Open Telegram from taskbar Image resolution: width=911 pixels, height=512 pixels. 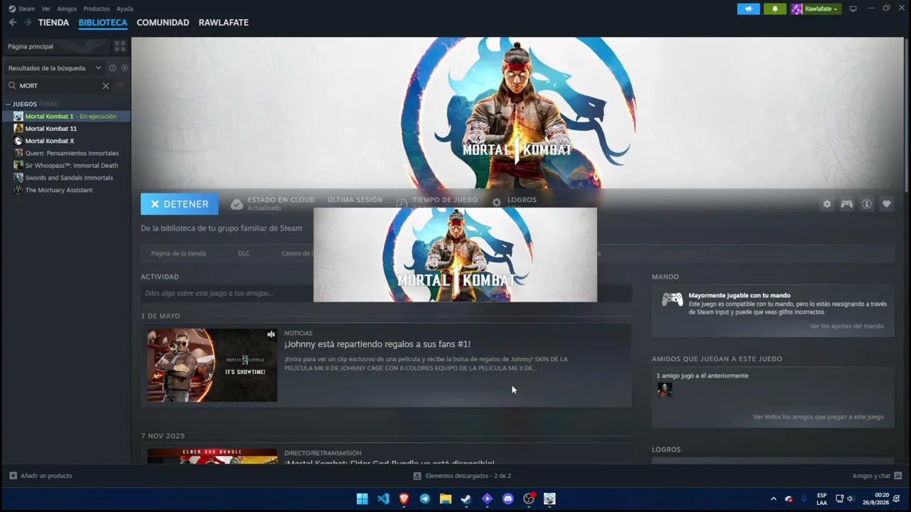point(425,498)
